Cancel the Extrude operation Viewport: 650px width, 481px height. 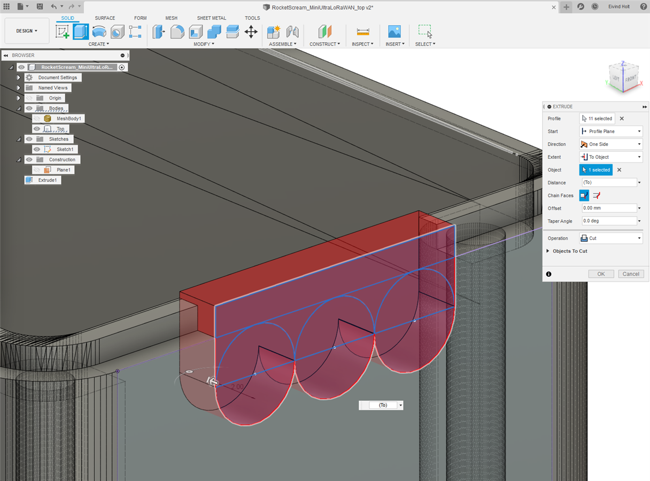[631, 274]
